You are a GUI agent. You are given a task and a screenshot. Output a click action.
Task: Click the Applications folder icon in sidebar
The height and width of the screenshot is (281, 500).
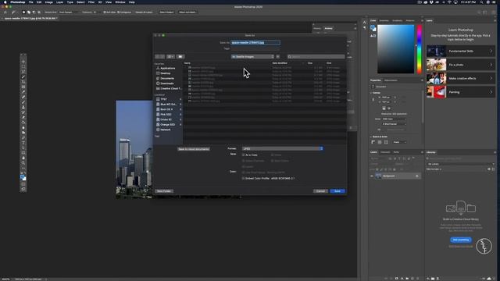tap(158, 68)
